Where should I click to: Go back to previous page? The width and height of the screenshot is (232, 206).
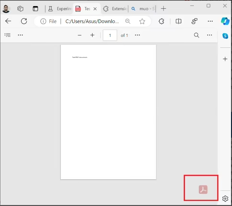pyautogui.click(x=8, y=21)
